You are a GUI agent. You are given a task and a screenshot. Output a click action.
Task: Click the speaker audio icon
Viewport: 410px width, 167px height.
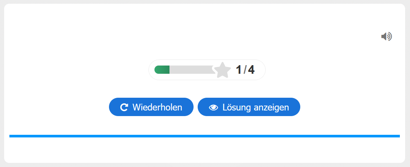point(386,36)
